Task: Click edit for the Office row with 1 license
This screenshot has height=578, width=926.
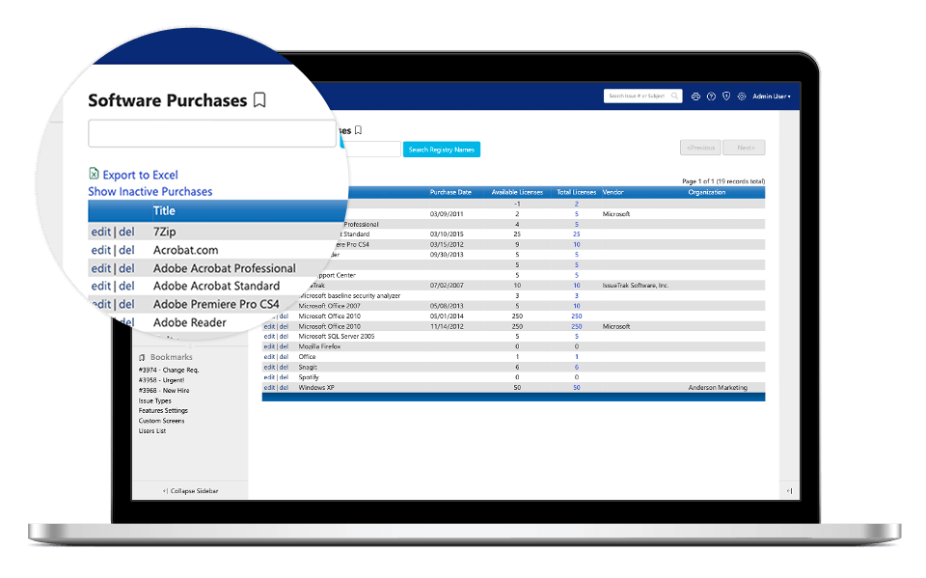Action: pyautogui.click(x=269, y=357)
